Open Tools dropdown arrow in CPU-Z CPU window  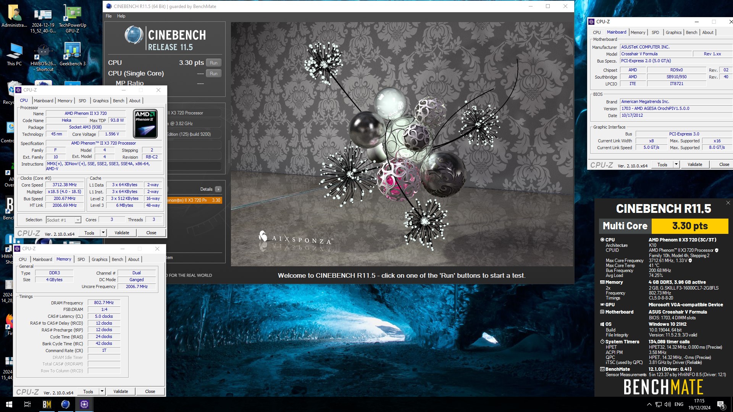103,233
